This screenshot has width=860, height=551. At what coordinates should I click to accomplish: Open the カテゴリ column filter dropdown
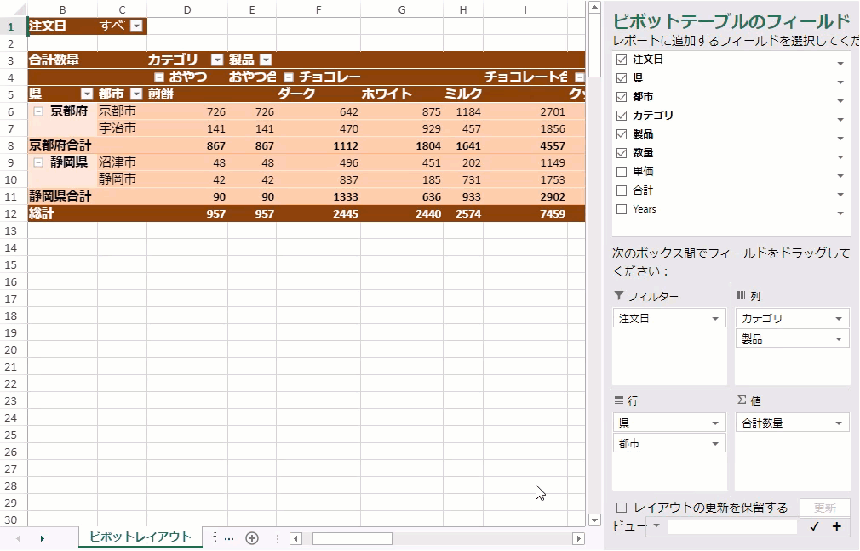coord(217,60)
